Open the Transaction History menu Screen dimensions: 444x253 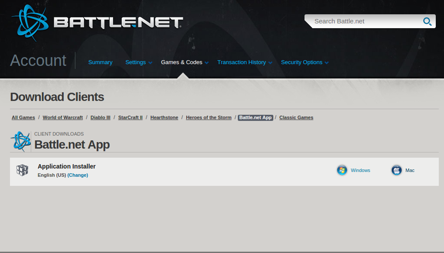point(242,62)
